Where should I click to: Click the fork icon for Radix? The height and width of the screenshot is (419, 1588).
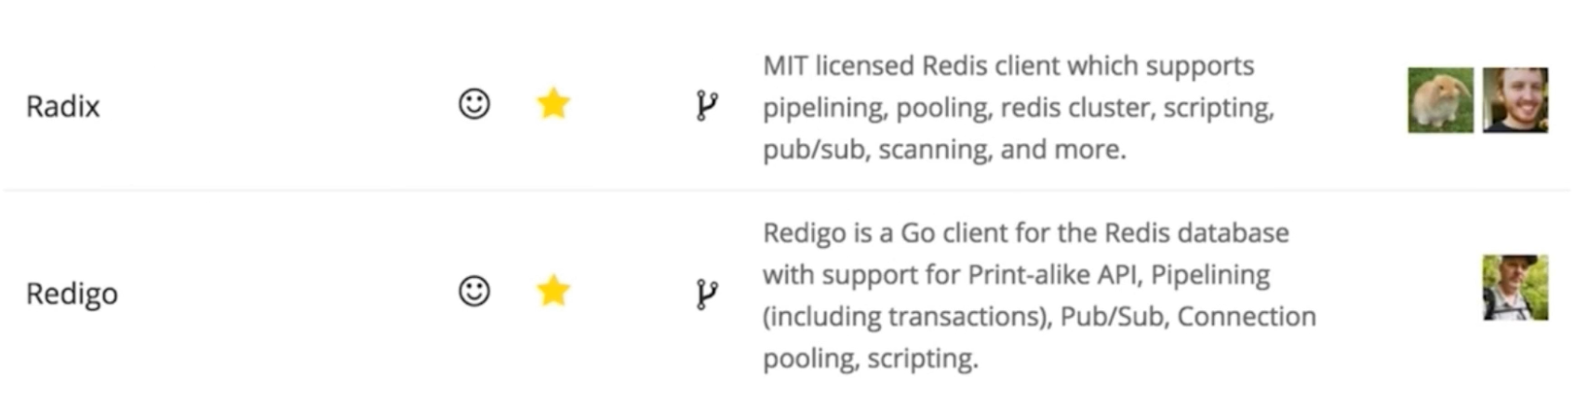tap(706, 106)
